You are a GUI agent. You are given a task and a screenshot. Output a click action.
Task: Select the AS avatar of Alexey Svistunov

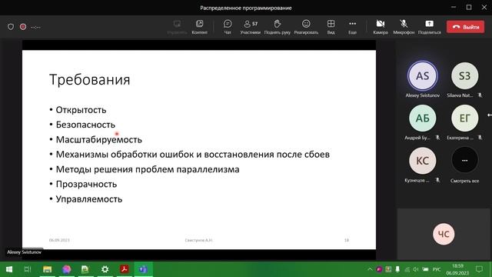[x=422, y=75]
